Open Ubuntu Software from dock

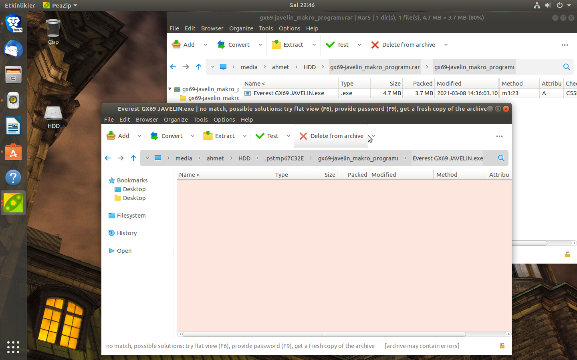[x=13, y=152]
